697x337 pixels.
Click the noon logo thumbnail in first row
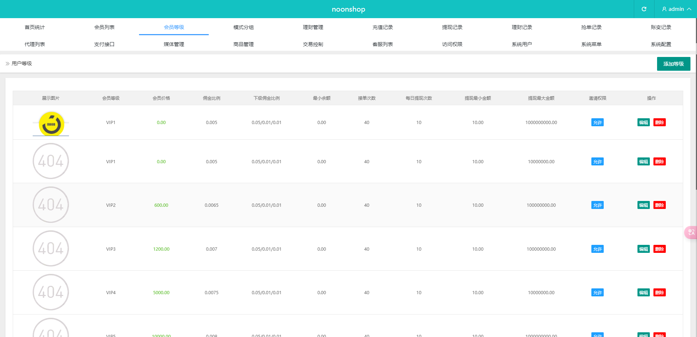click(x=51, y=124)
